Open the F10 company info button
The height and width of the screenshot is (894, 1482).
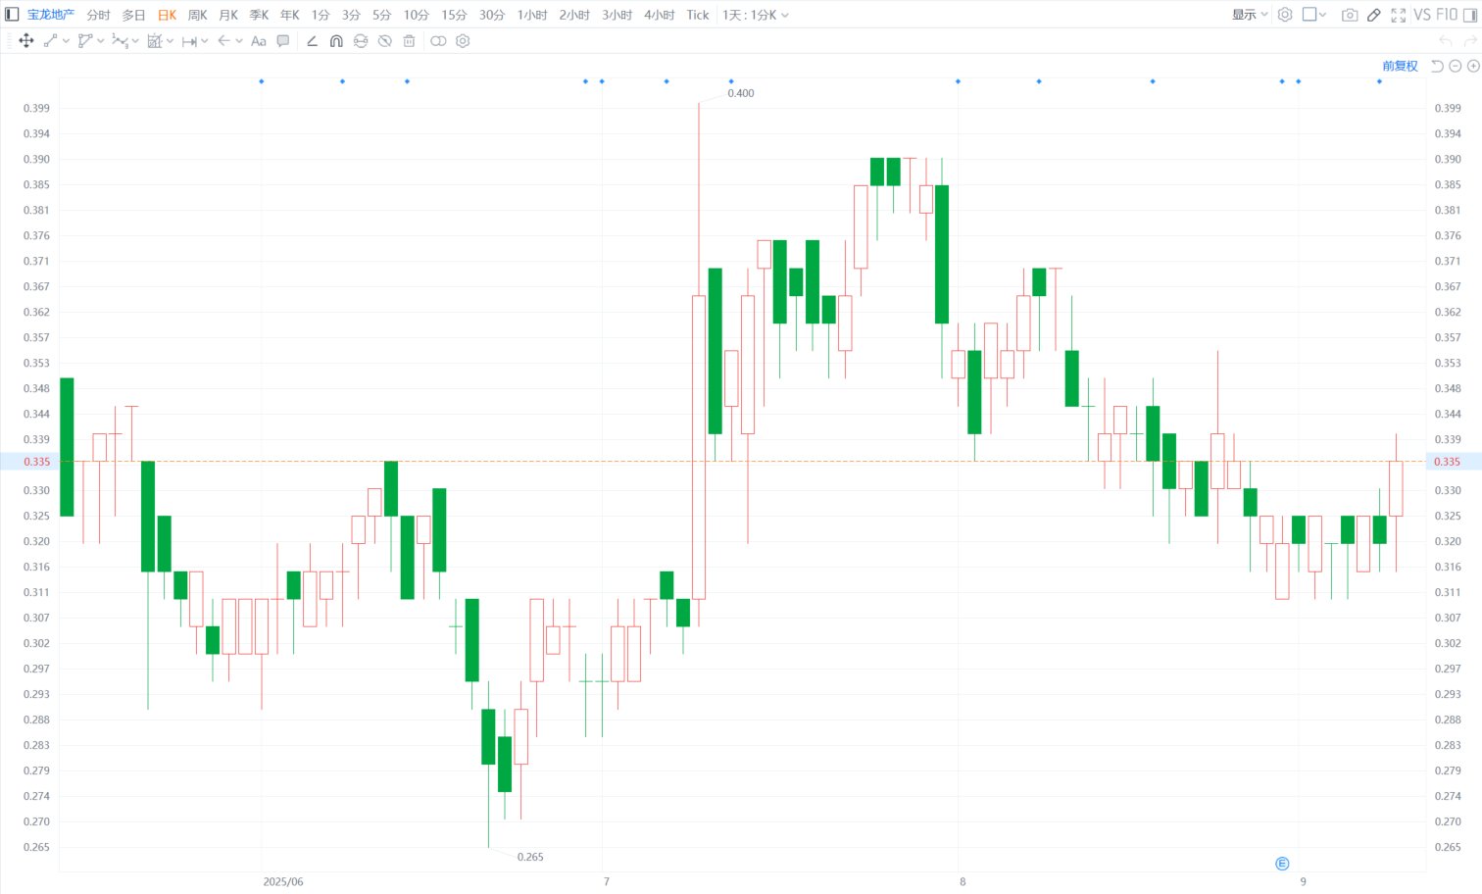pyautogui.click(x=1447, y=15)
